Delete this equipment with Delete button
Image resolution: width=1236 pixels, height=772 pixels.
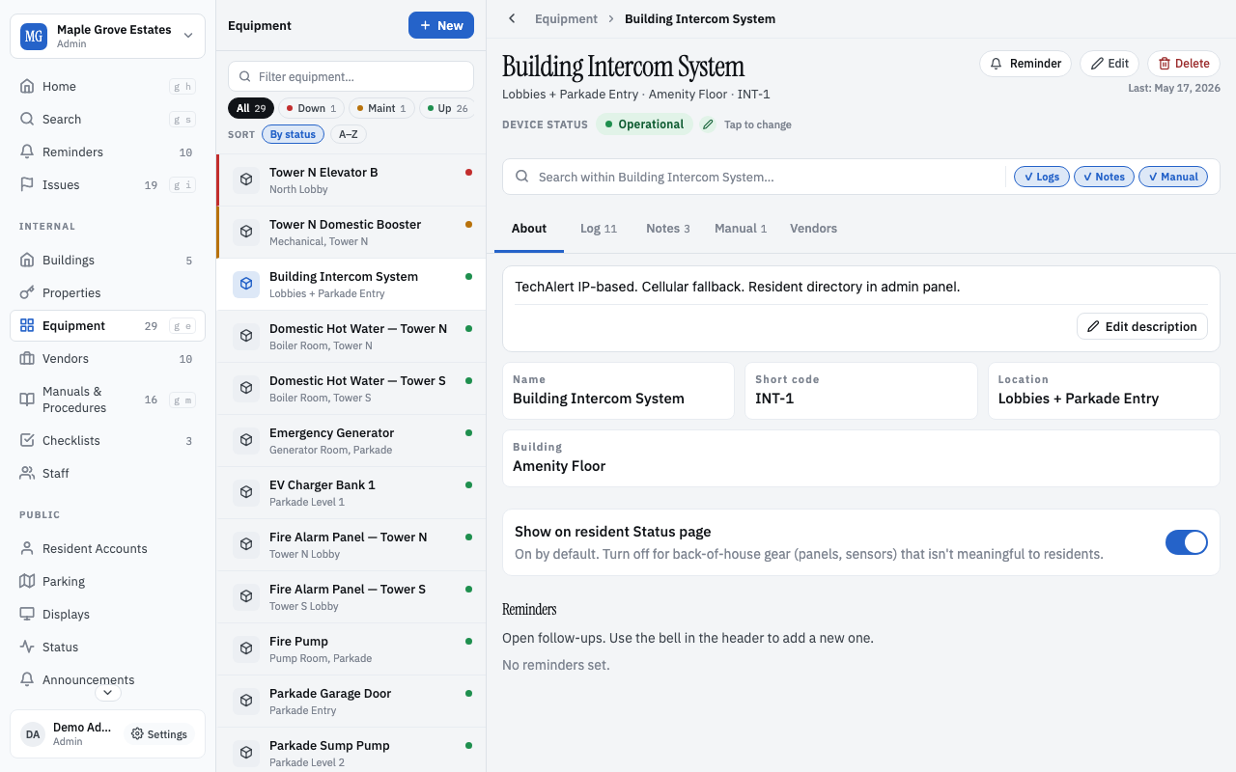tap(1184, 64)
